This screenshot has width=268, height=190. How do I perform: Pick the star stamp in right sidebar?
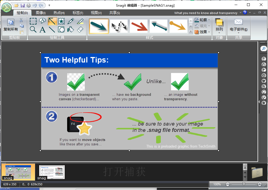click(x=264, y=103)
